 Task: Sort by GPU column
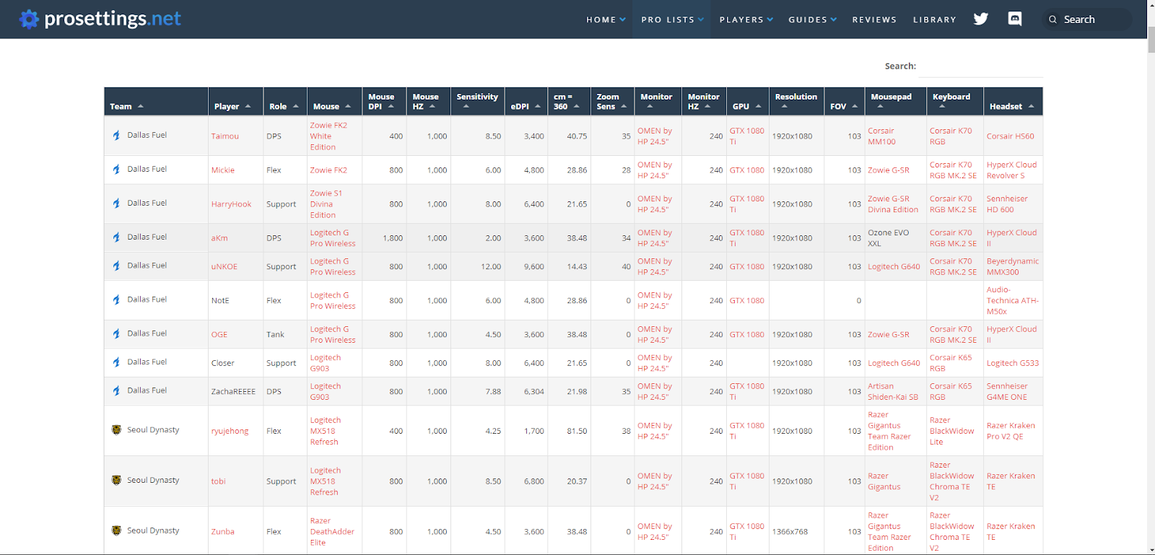(x=747, y=102)
